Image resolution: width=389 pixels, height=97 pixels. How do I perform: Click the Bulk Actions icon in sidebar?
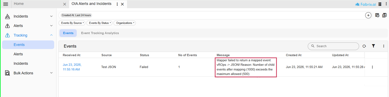[x=8, y=73]
